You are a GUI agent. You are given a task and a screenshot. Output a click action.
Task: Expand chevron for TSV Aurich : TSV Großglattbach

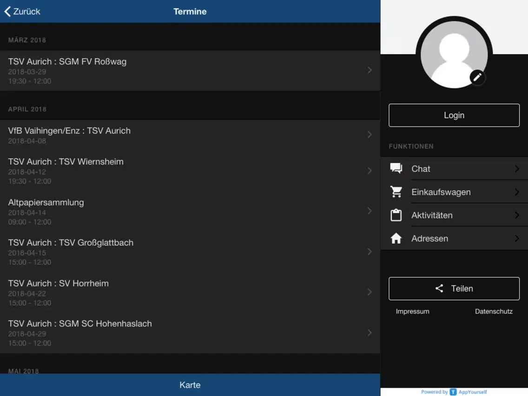coord(370,251)
